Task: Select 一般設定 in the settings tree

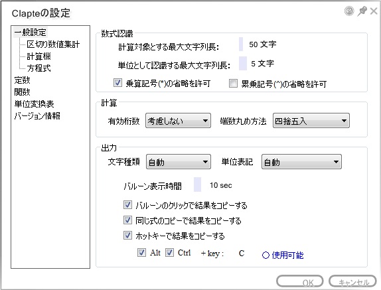Action: point(30,33)
